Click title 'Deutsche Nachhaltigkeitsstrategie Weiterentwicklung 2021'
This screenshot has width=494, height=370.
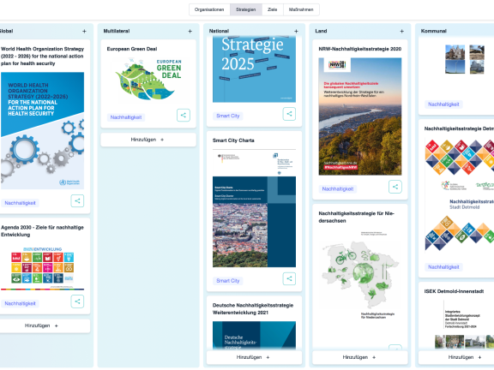(x=253, y=309)
